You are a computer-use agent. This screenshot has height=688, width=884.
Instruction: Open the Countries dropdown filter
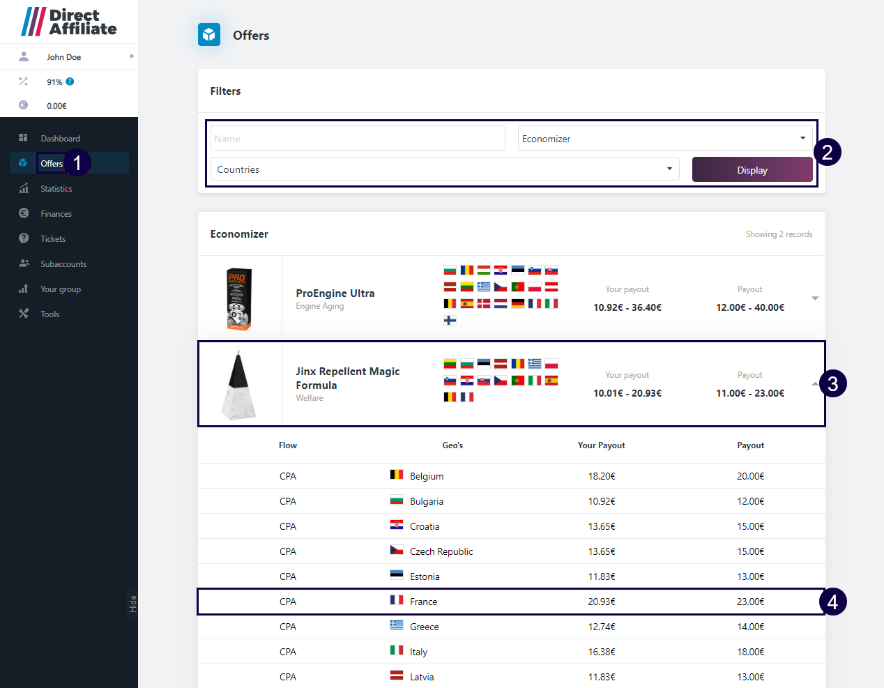click(445, 169)
